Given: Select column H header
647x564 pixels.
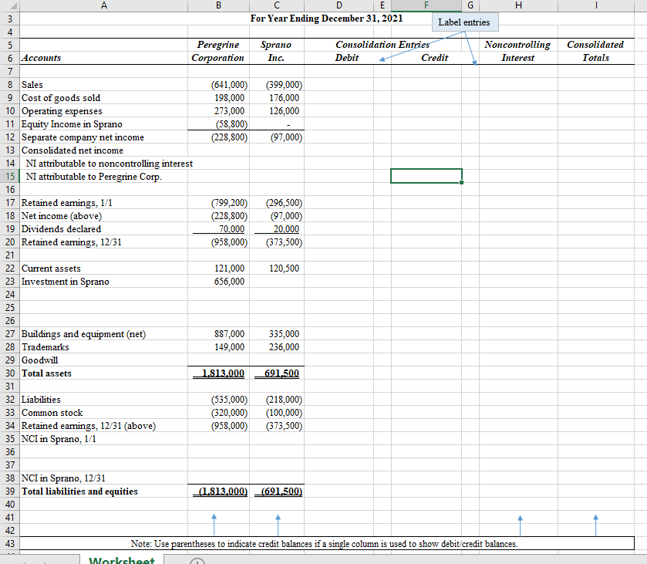Looking at the screenshot, I should tap(518, 5).
